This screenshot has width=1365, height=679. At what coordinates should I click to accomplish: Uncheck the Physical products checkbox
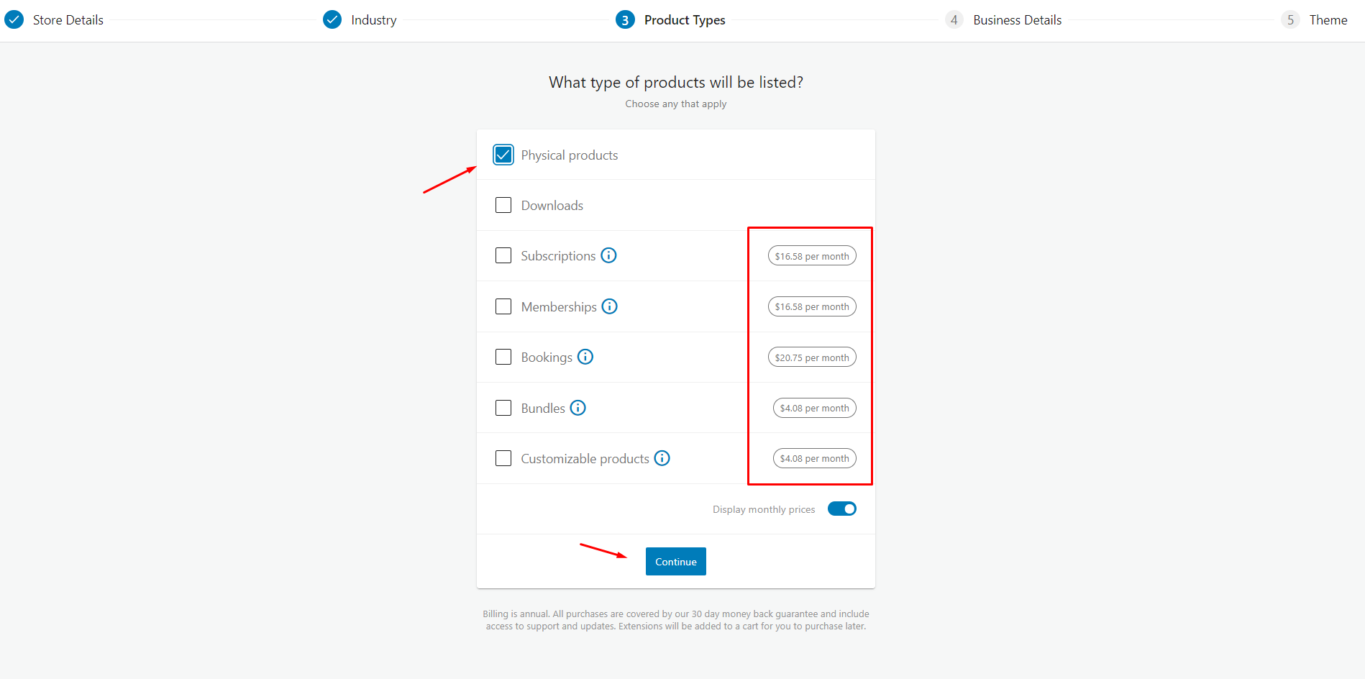[503, 155]
